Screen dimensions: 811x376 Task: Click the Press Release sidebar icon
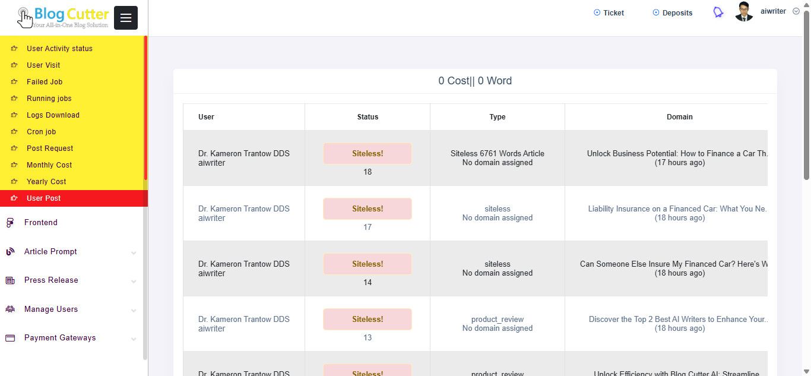point(10,280)
